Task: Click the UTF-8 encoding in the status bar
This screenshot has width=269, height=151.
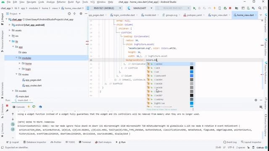Action: [x=231, y=147]
